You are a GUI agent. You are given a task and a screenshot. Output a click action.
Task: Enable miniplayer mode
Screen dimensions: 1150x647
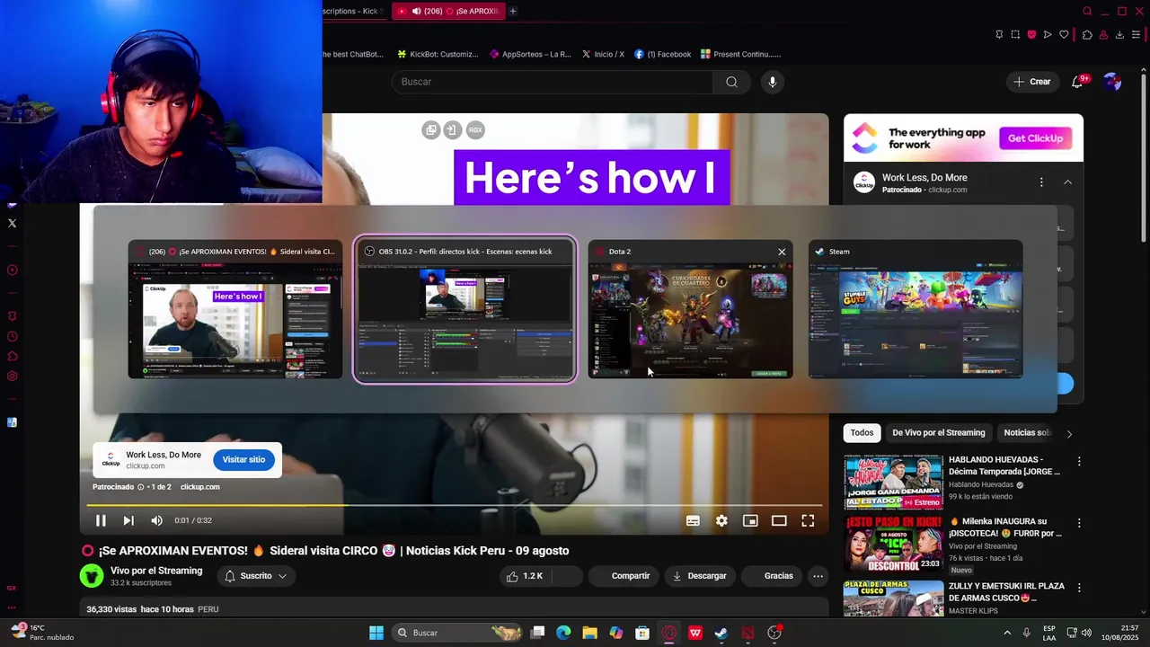coord(750,520)
